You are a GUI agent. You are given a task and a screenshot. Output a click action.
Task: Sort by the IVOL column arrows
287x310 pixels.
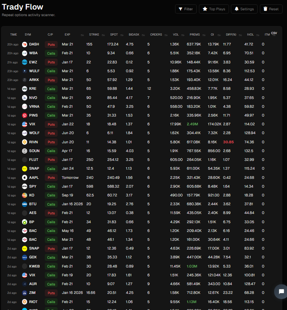click(x=258, y=35)
